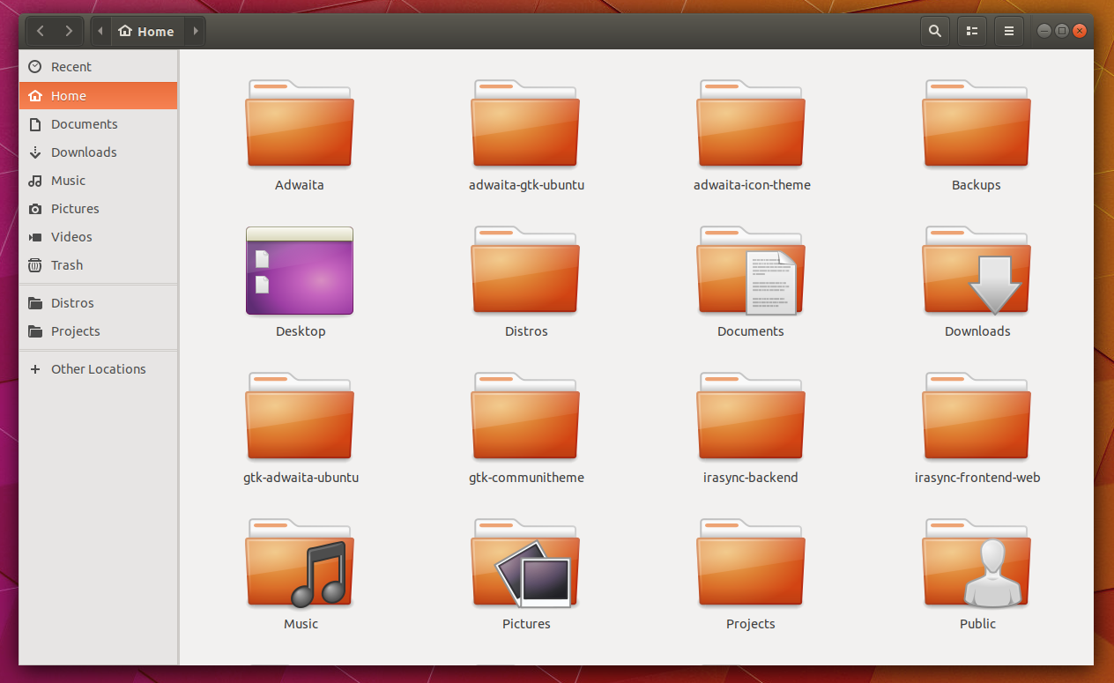Click the right path bar scroll arrow
This screenshot has width=1114, height=683.
195,31
